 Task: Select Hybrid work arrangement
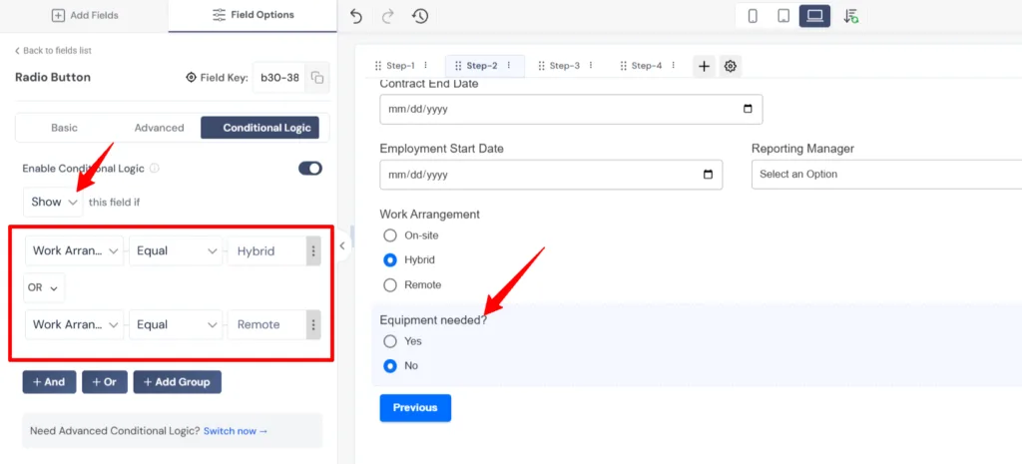pos(390,260)
